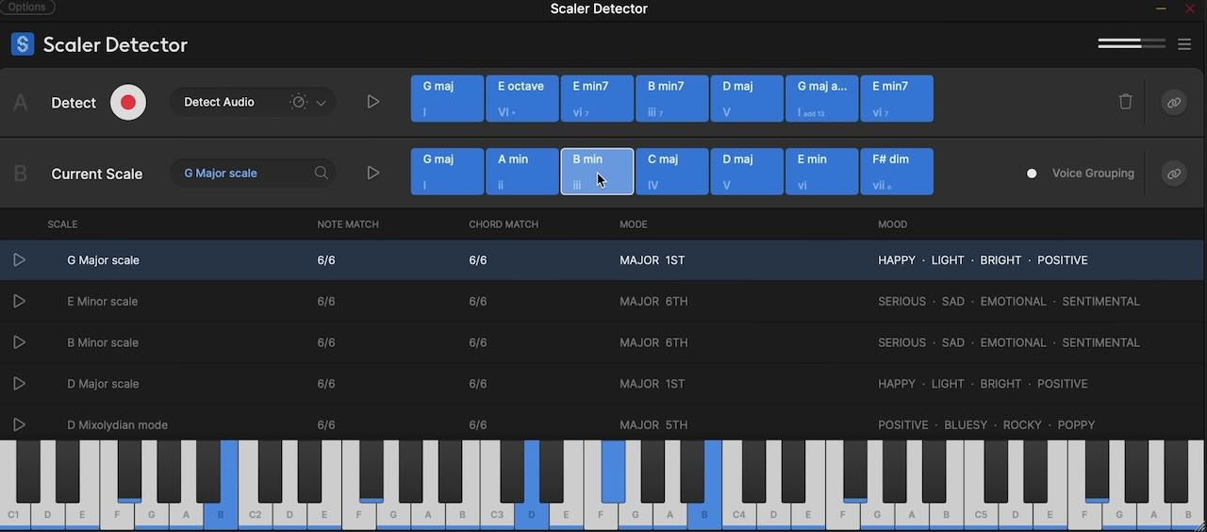Adjust the volume slider at top right
Screen dimensions: 1207x532
pyautogui.click(x=1131, y=44)
